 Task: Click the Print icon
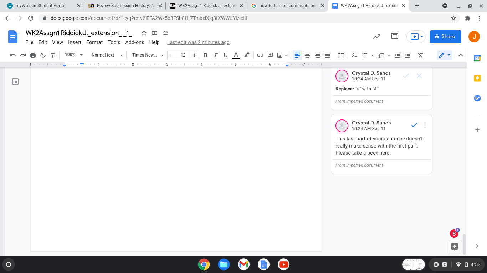tap(33, 55)
